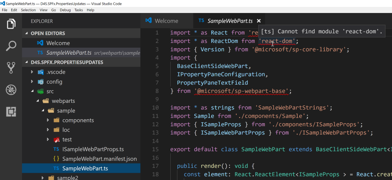392x180 pixels.
Task: Switch to the SampleWebPart.ts editor tab
Action: click(229, 21)
